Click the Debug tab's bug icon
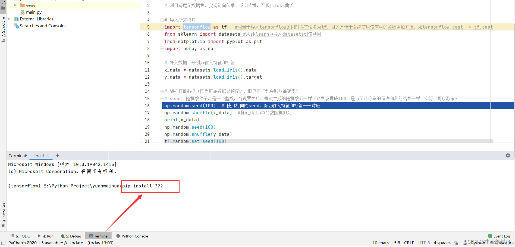515x247 pixels. pos(63,236)
